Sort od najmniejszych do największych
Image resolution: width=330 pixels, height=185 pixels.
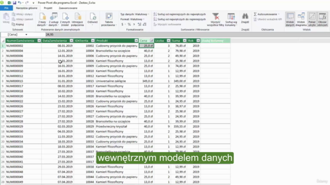[x=179, y=14]
